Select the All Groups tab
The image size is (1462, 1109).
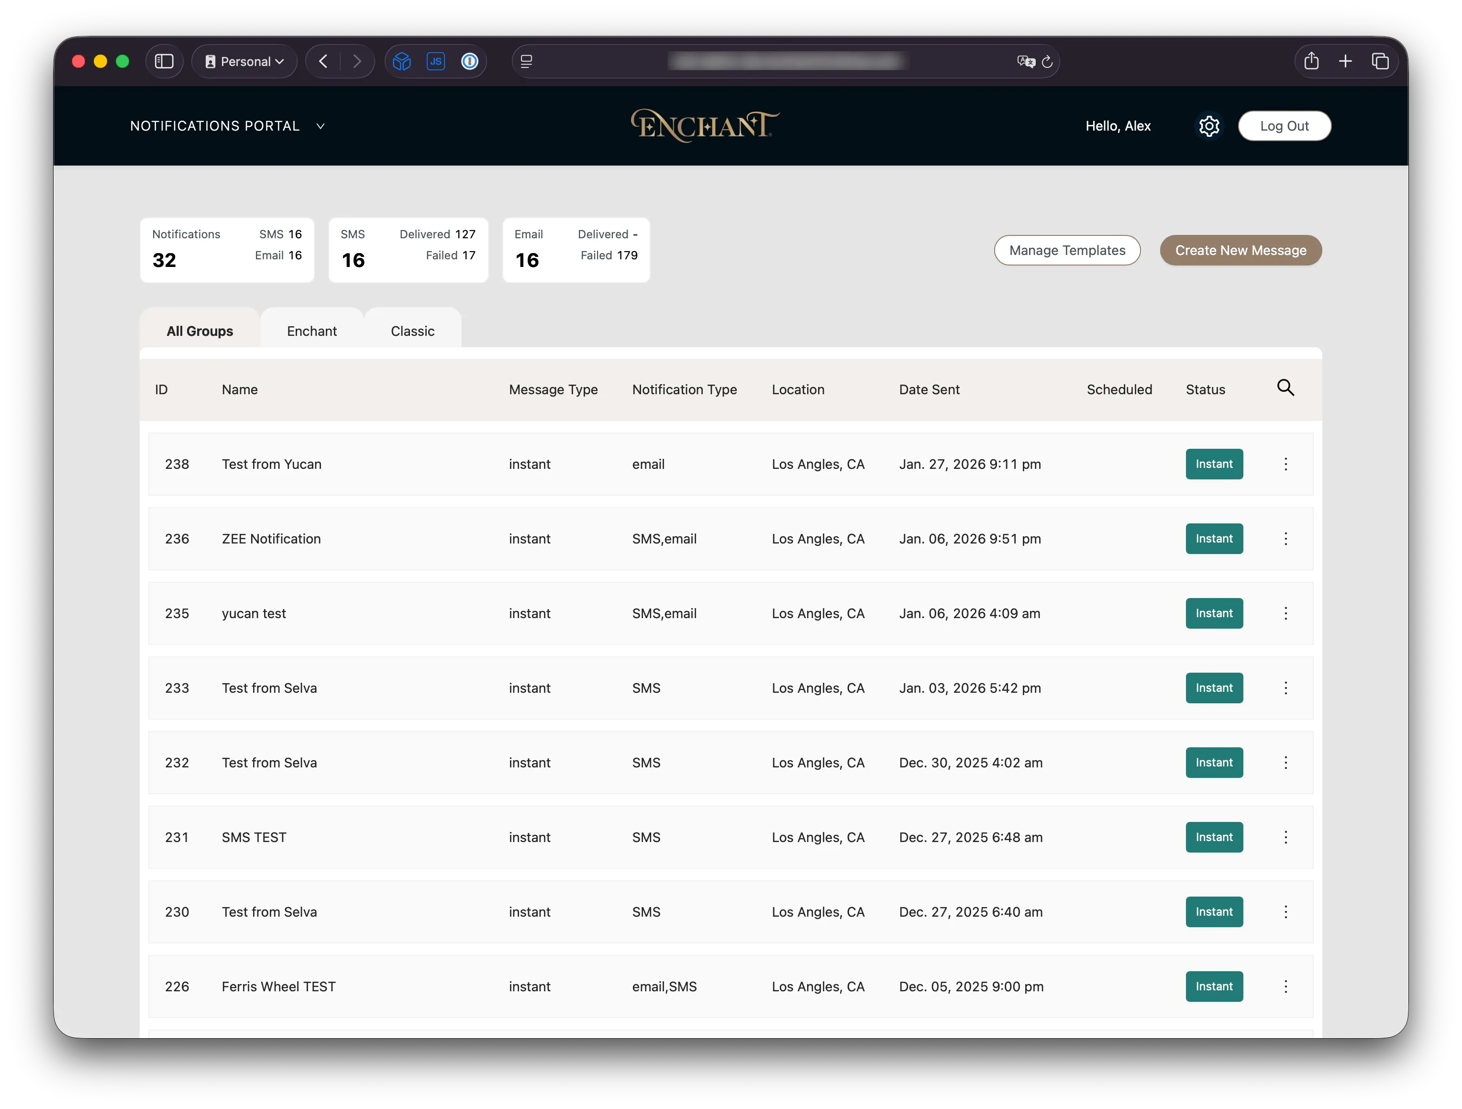click(x=199, y=331)
